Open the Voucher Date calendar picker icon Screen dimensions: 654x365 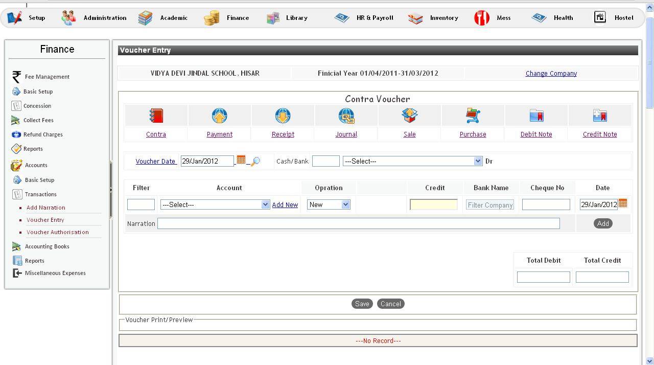coord(241,160)
